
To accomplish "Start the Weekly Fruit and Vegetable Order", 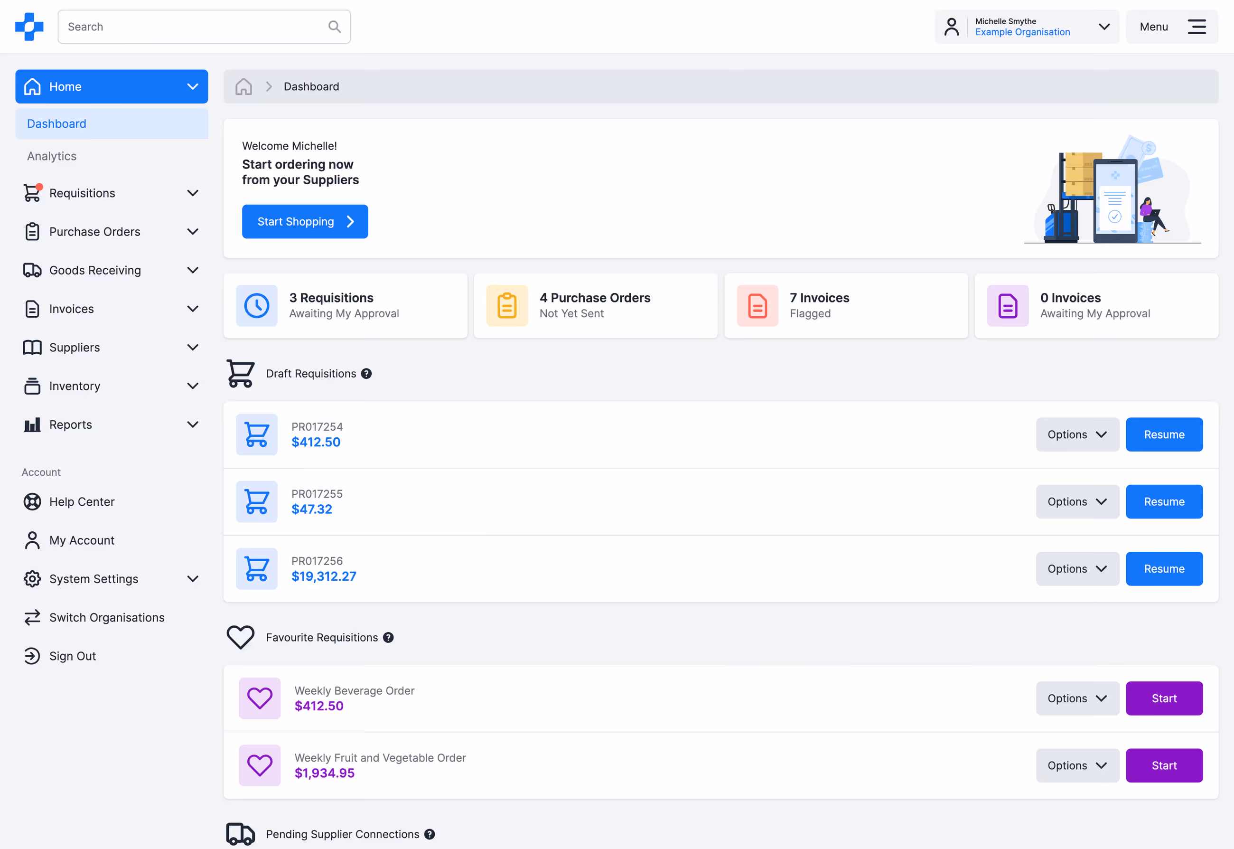I will 1164,765.
